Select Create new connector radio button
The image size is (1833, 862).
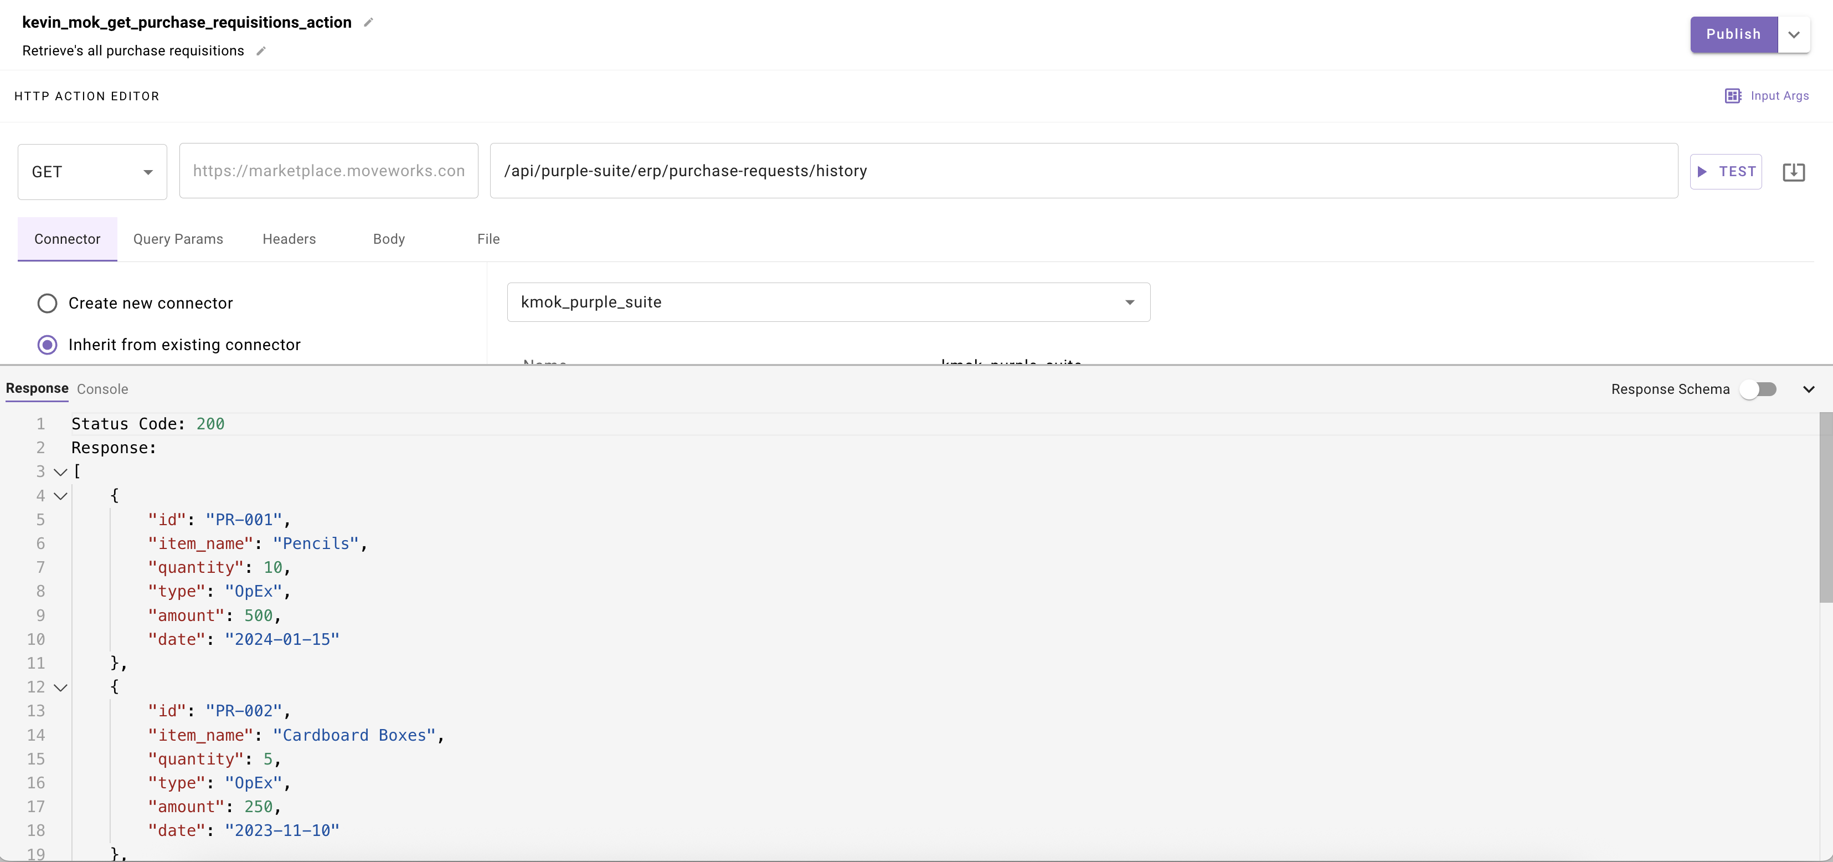(47, 303)
